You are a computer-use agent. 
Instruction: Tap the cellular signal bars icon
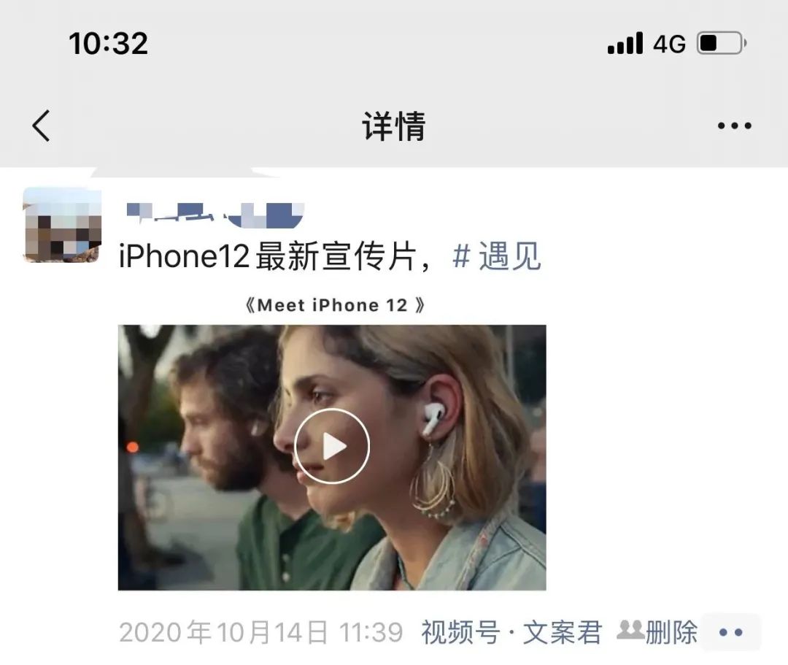pos(625,43)
